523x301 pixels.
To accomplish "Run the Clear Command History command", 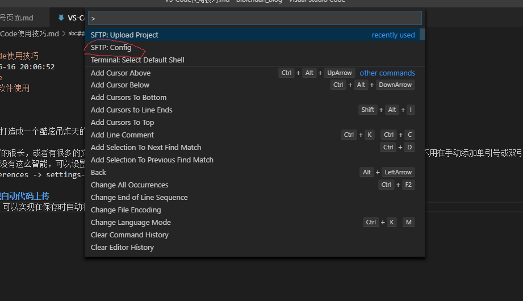I will click(x=129, y=235).
